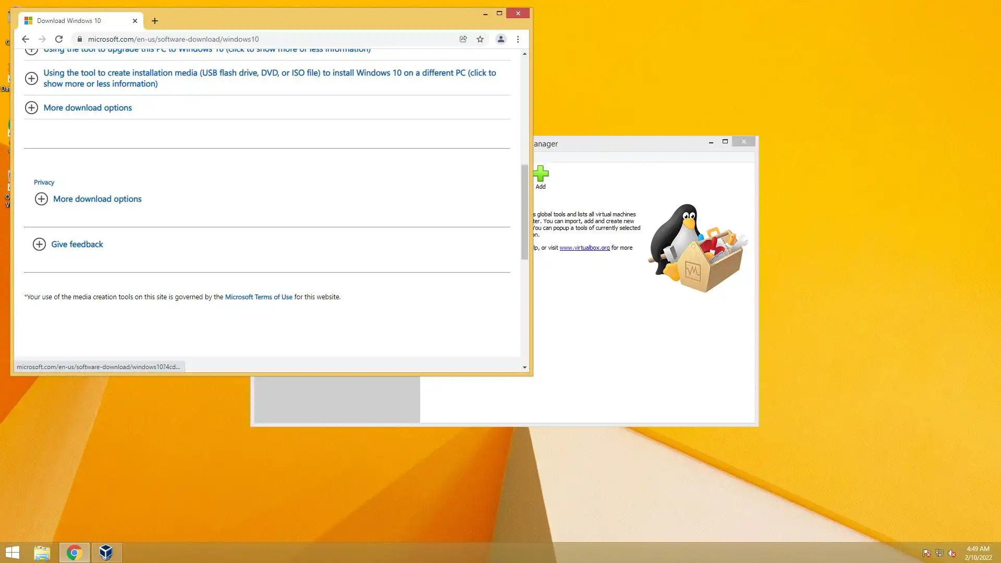Open the Chrome profile avatar icon
1001x563 pixels.
[500, 39]
